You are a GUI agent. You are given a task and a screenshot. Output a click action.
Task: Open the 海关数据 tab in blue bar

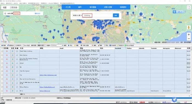pos(93,7)
